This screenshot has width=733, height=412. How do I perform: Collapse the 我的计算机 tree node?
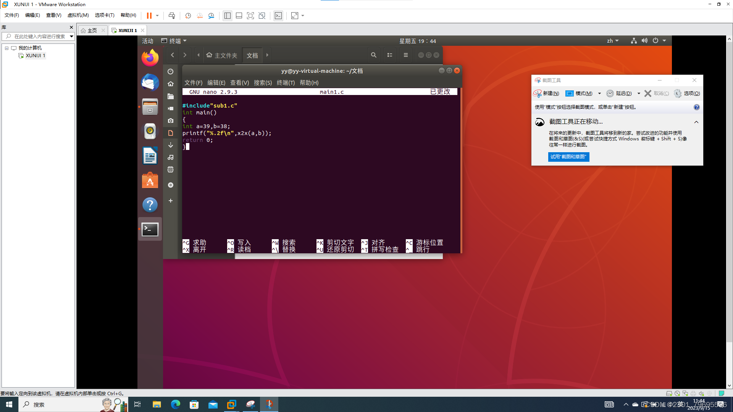tap(6, 48)
